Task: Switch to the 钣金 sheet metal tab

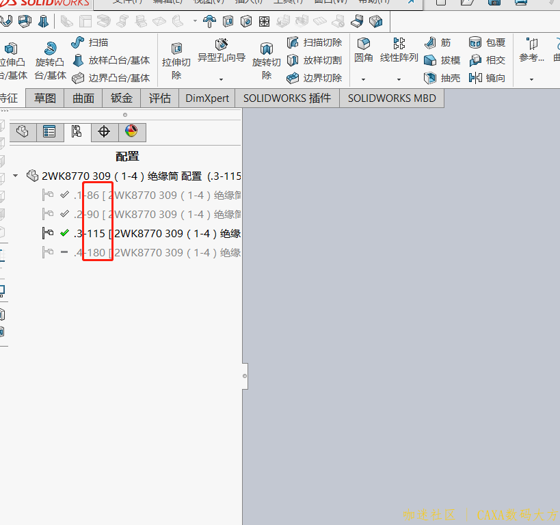Action: tap(122, 98)
